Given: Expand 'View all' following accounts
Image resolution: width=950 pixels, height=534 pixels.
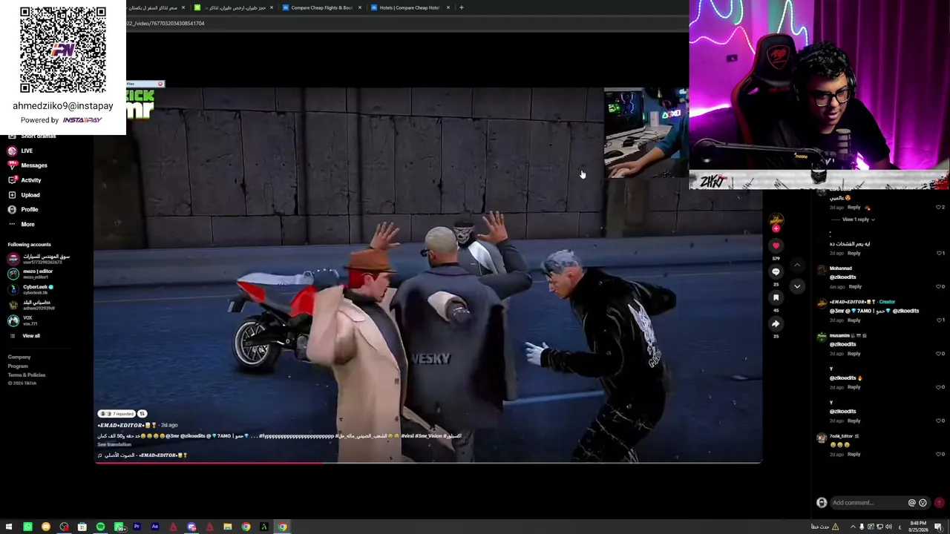Looking at the screenshot, I should [x=31, y=336].
